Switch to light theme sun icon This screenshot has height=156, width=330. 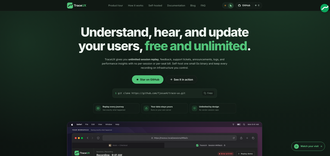pyautogui.click(x=225, y=6)
